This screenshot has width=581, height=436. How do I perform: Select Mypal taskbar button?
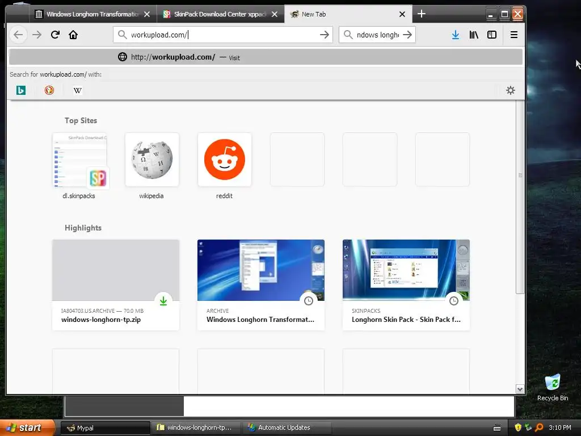(105, 428)
